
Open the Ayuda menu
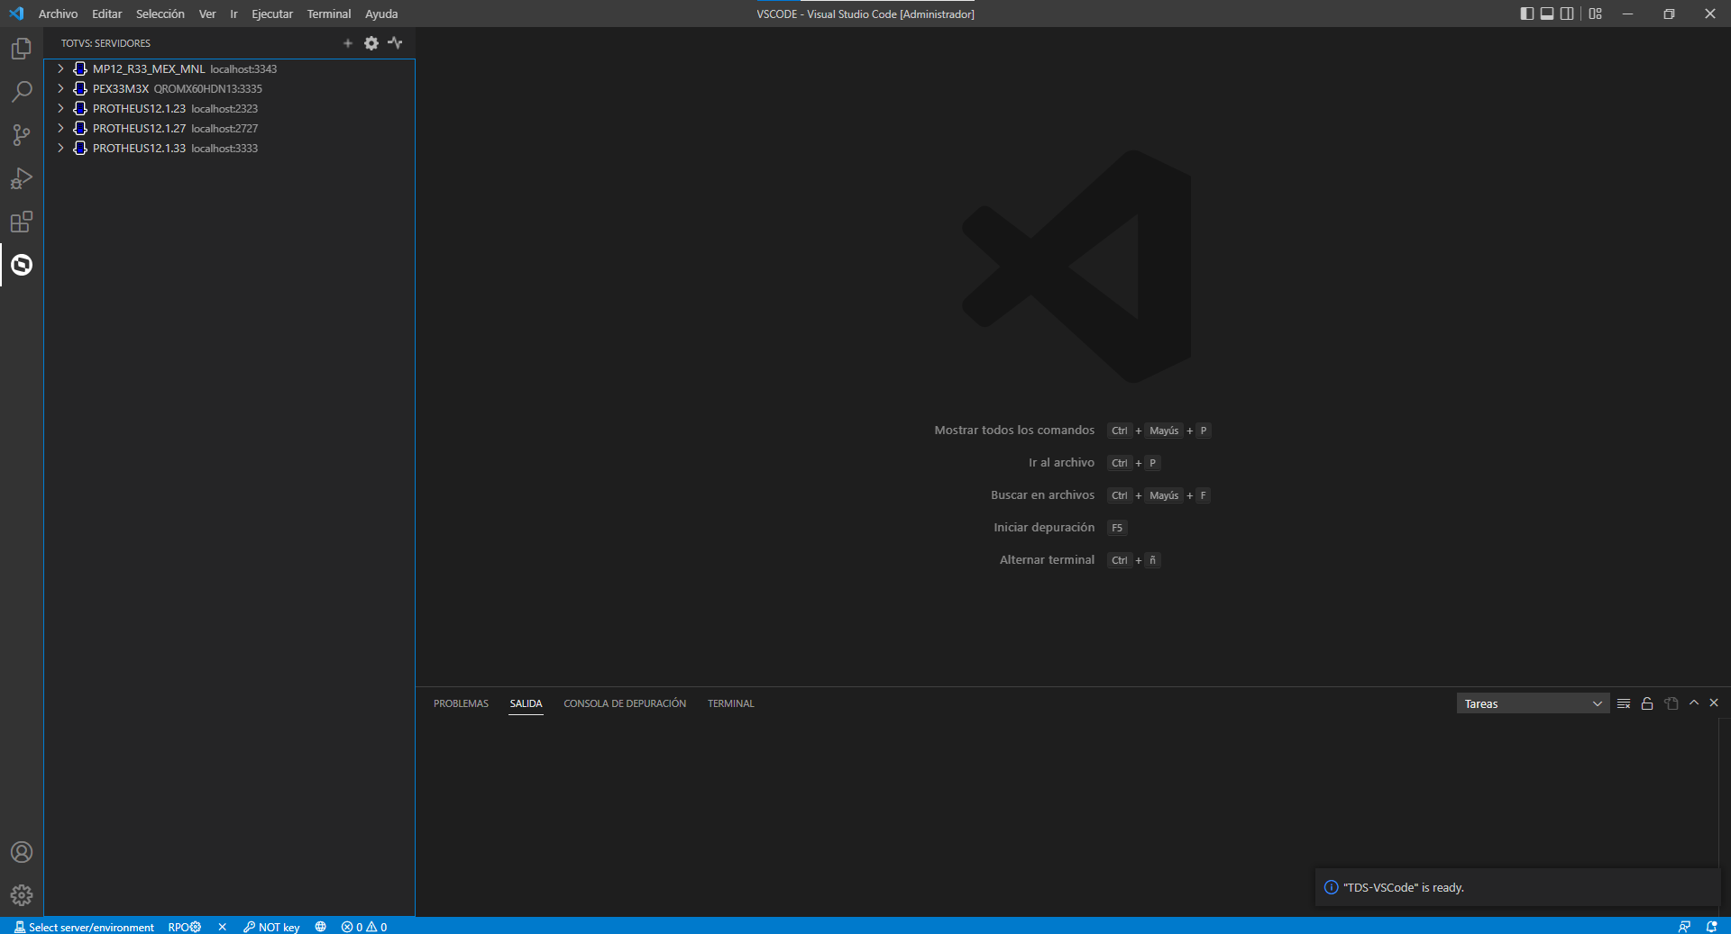point(381,14)
